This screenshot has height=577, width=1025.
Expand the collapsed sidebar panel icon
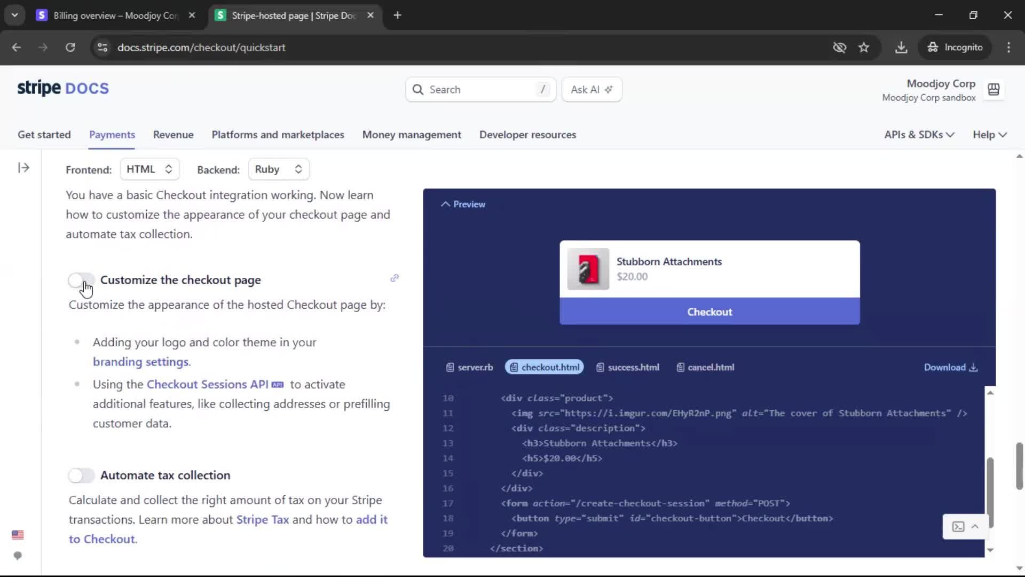tap(23, 168)
